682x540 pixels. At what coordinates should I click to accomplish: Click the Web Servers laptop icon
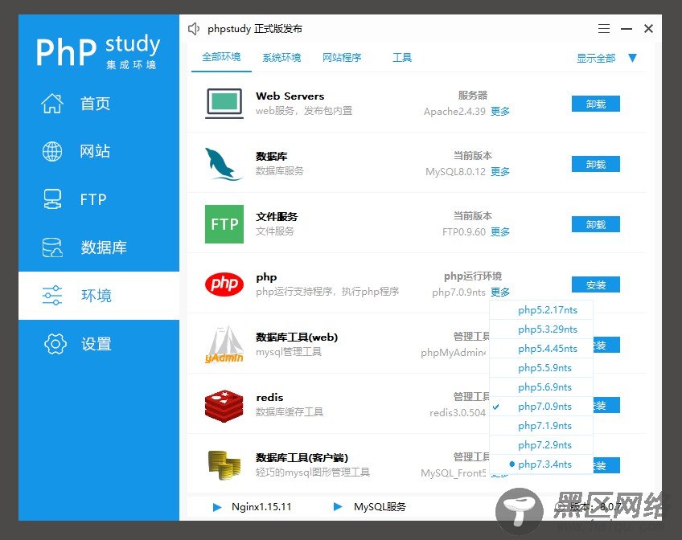tap(224, 104)
